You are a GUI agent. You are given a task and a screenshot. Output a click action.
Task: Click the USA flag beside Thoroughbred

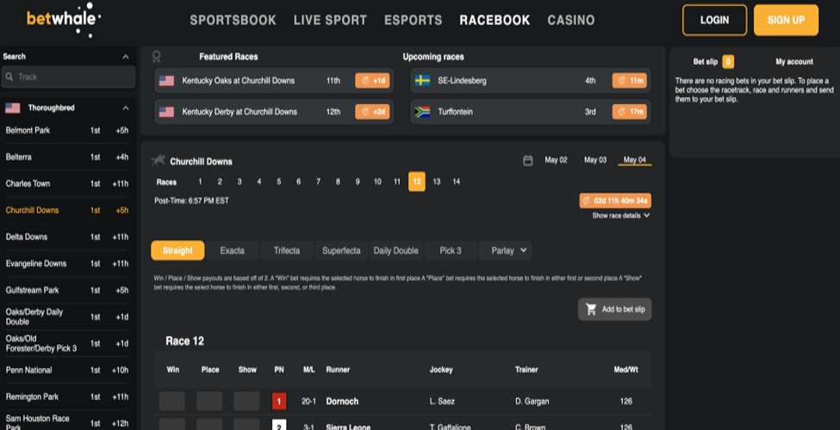[13, 107]
